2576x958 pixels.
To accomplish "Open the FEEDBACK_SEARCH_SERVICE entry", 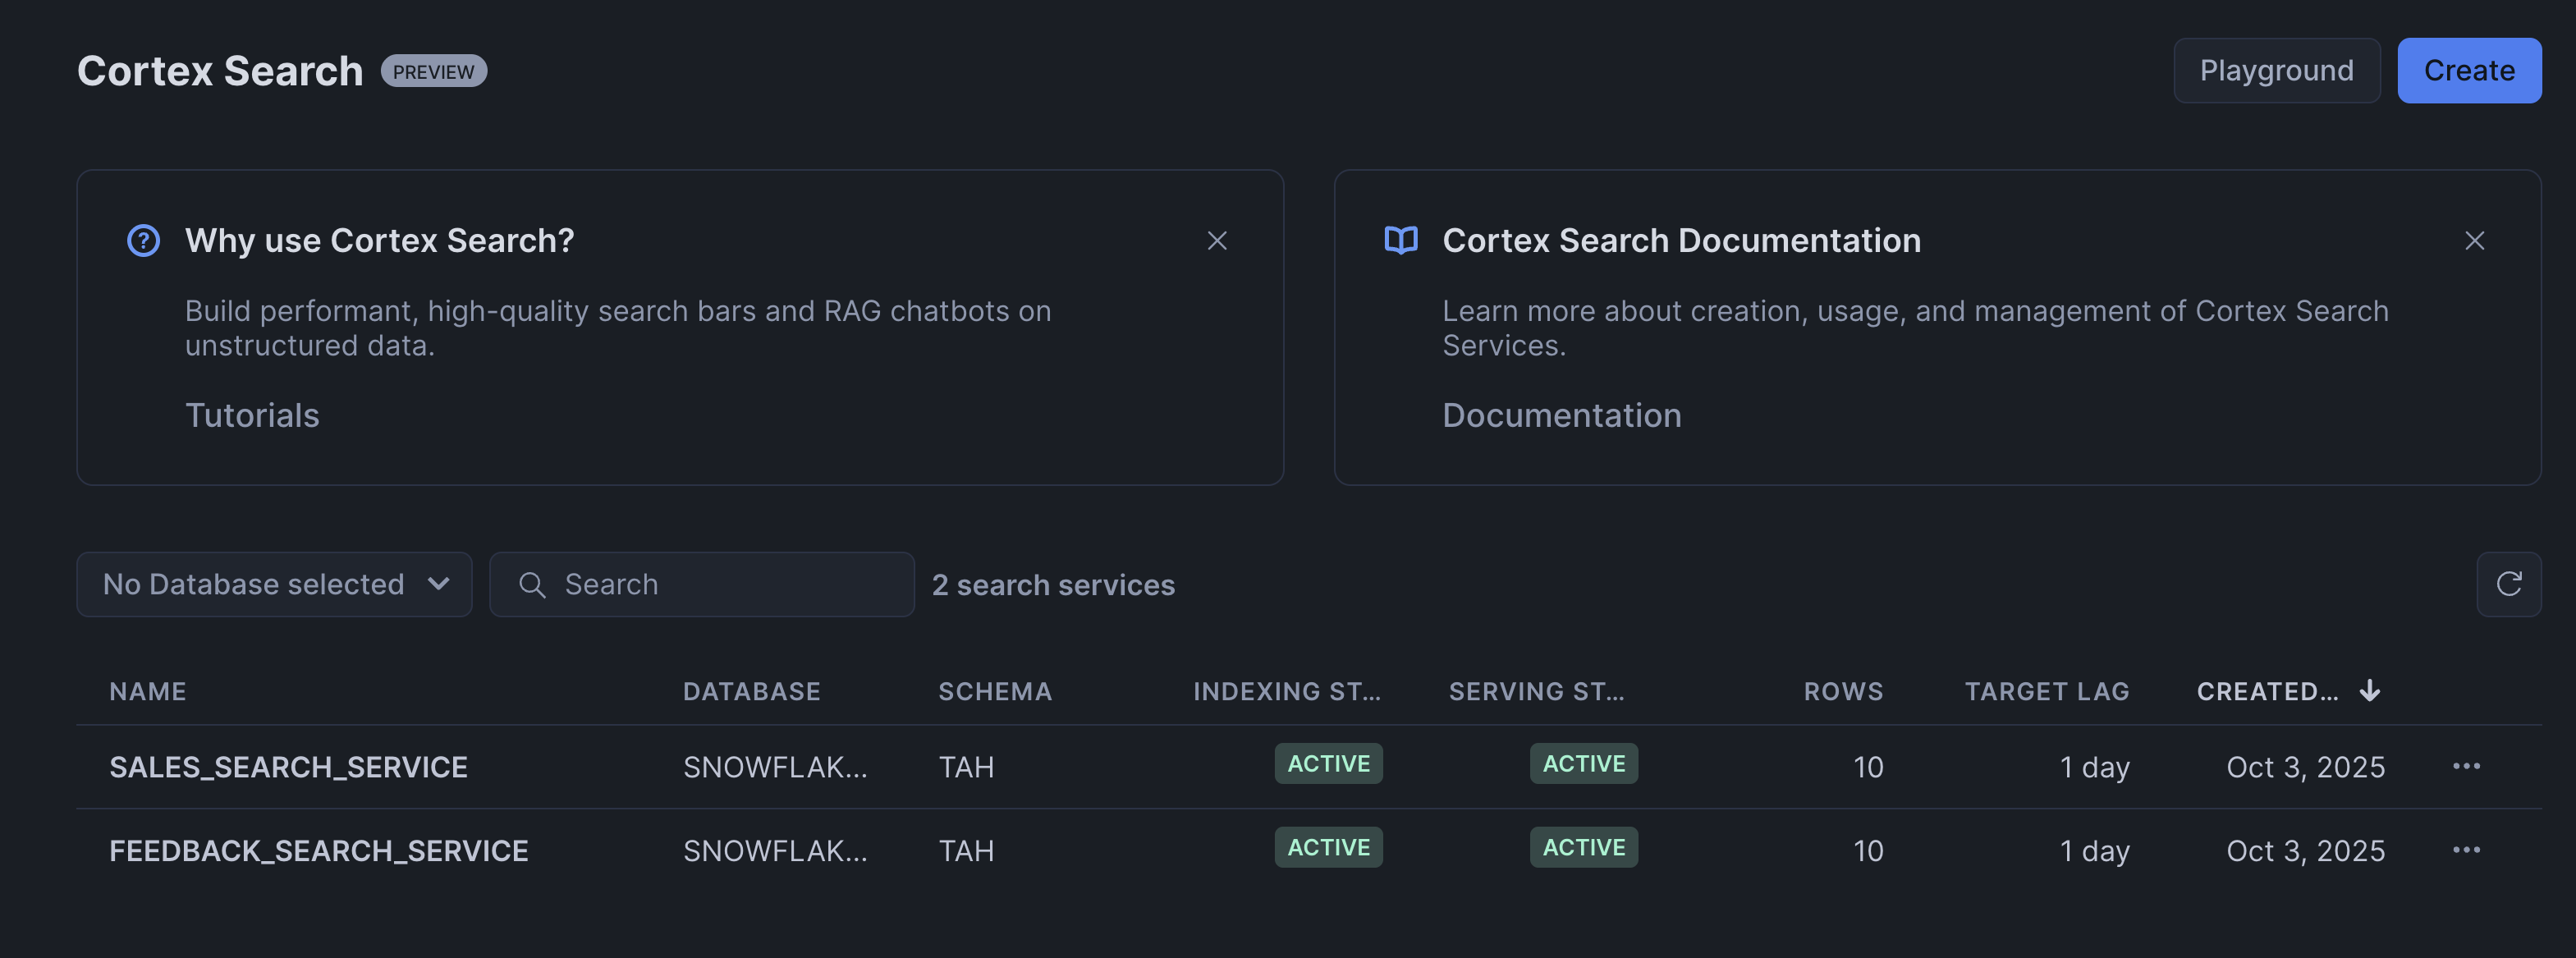I will tap(318, 851).
